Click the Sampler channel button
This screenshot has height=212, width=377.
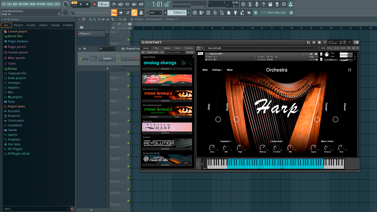pyautogui.click(x=107, y=59)
